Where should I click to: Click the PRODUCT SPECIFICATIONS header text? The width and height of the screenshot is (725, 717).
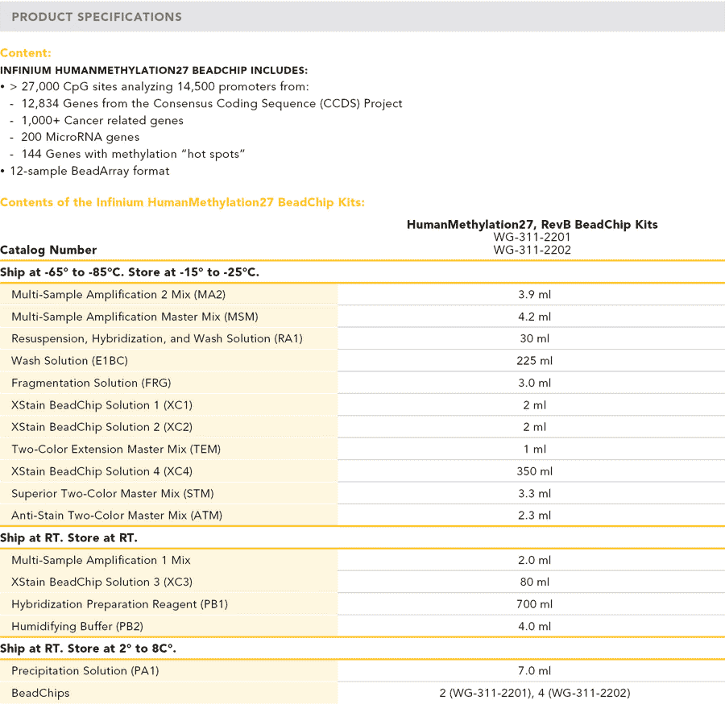coord(97,17)
